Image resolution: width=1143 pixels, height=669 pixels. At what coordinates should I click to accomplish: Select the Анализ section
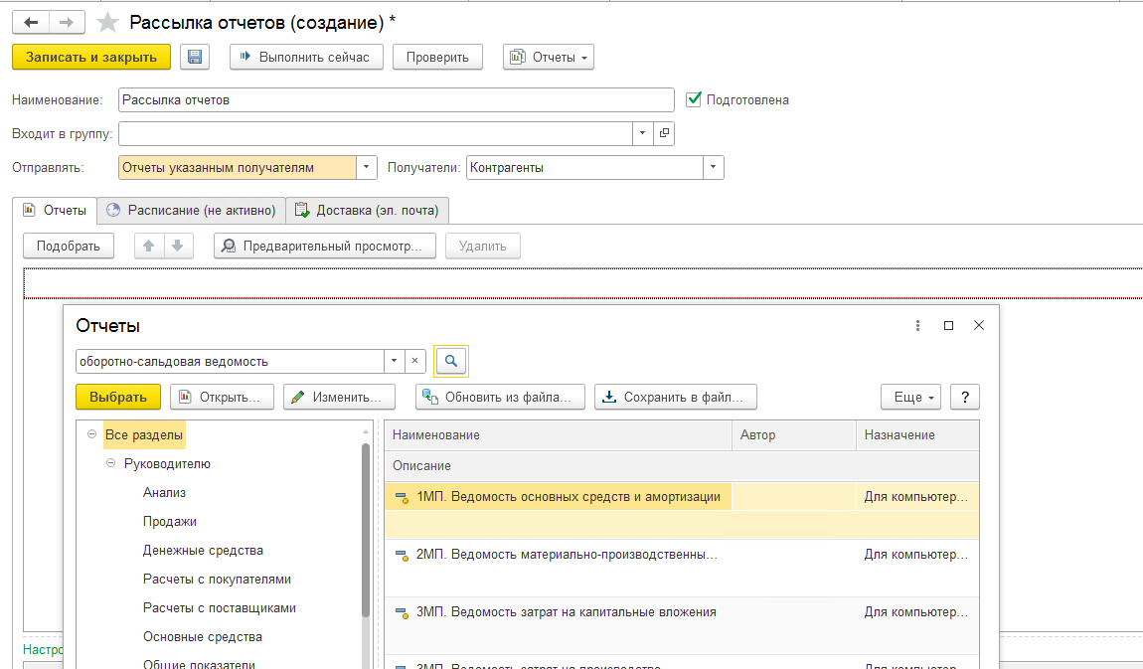(165, 493)
